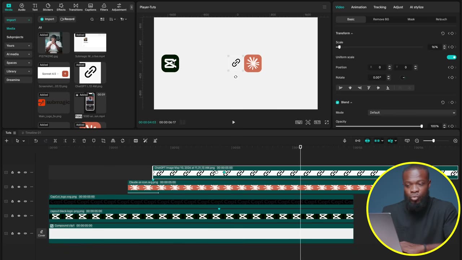Click the Opacity slider handle
462x260 pixels.
(x=422, y=126)
